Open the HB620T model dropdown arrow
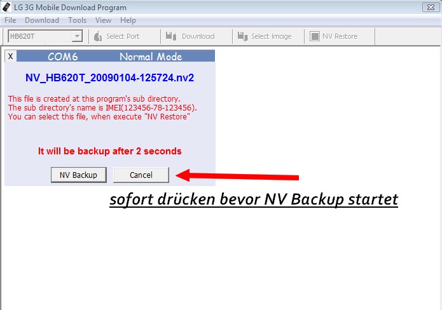442x310 pixels. [x=77, y=36]
